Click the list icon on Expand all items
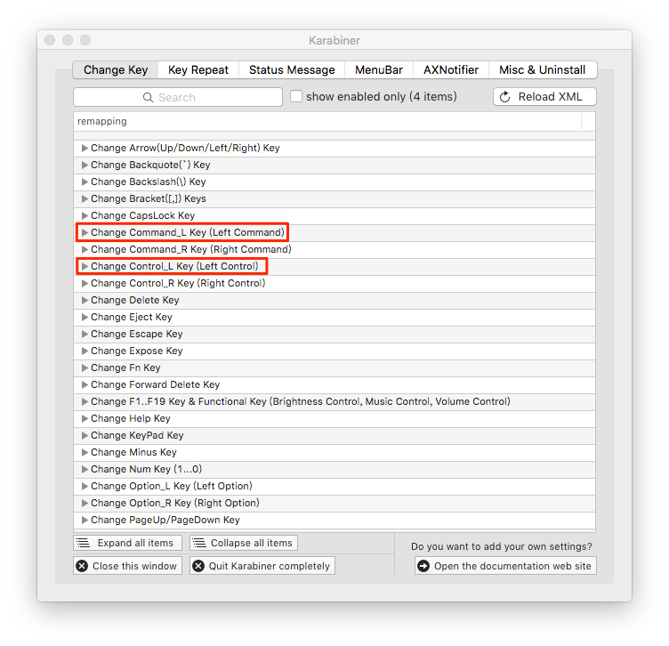 (x=83, y=543)
